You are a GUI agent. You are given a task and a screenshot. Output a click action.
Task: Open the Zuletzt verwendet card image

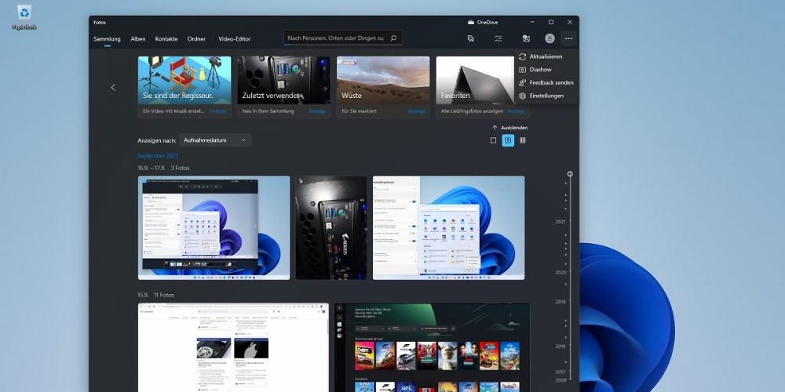pos(284,80)
